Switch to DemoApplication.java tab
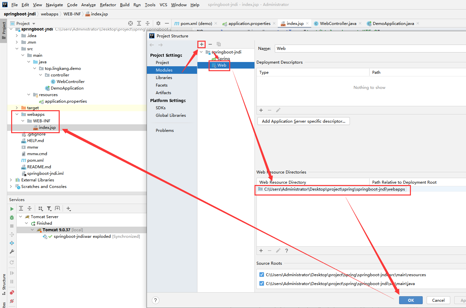Screen dimensions: 466x308 pos(393,24)
